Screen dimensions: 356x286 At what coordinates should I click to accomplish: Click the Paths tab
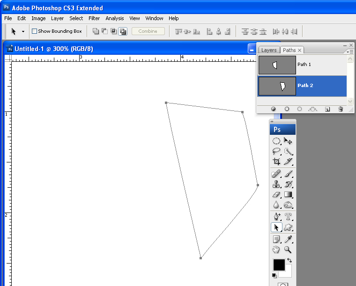[289, 50]
